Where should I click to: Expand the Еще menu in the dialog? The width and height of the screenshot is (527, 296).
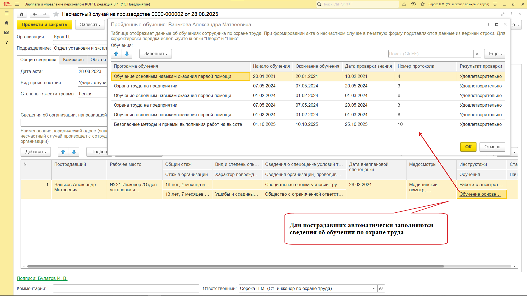[x=495, y=54]
